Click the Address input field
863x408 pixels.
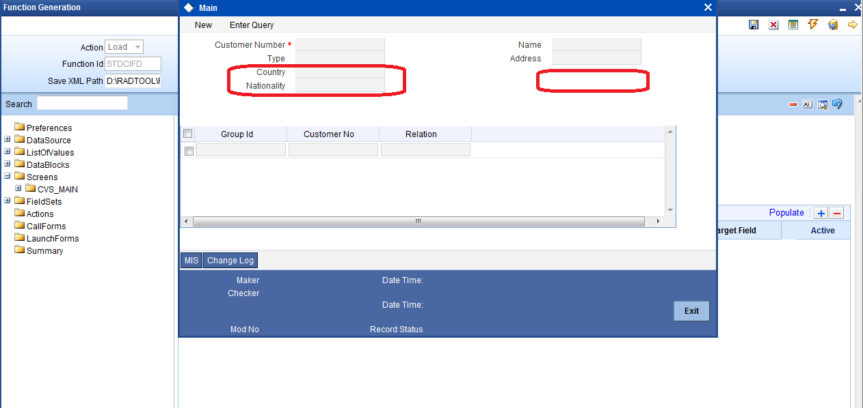(x=596, y=59)
